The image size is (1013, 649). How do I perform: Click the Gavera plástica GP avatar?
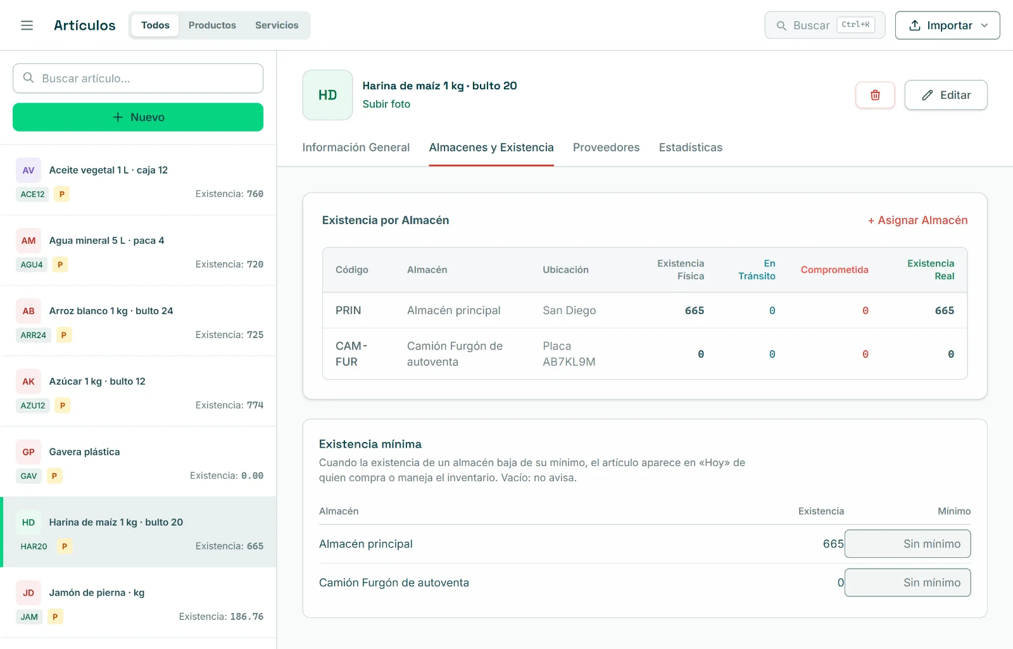(x=28, y=452)
